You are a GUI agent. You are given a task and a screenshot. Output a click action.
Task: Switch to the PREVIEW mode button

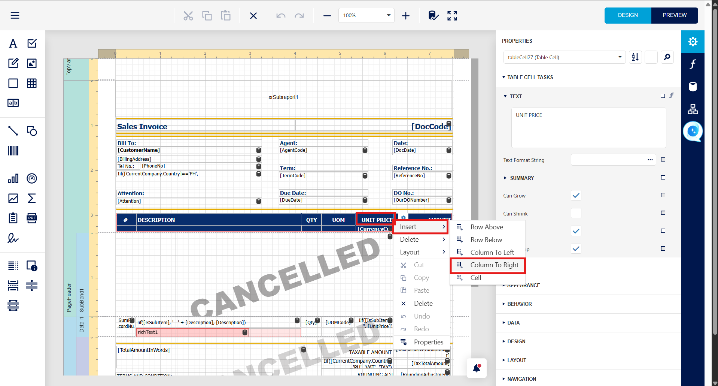pyautogui.click(x=675, y=15)
